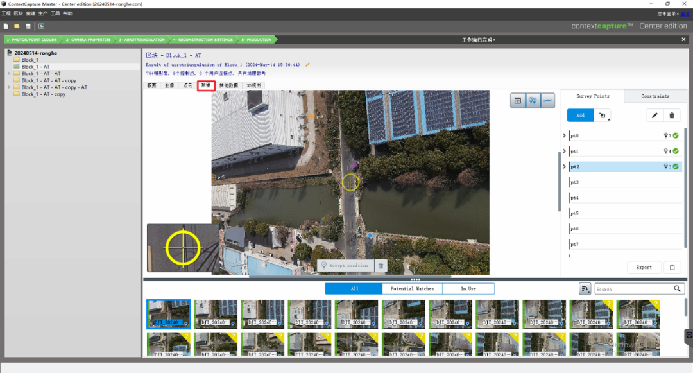Click the new project icon in the toolbar

tap(6, 26)
